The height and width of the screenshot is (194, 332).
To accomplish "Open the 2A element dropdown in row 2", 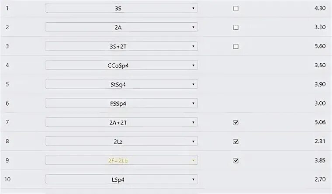I will (121, 27).
